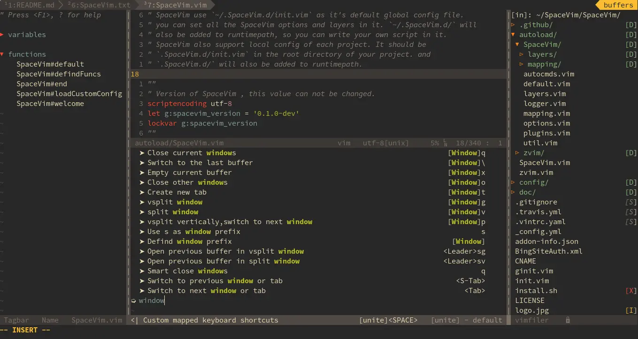This screenshot has width=638, height=339.
Task: Jump to SpaceVim#welcome function tag
Action: 50,104
